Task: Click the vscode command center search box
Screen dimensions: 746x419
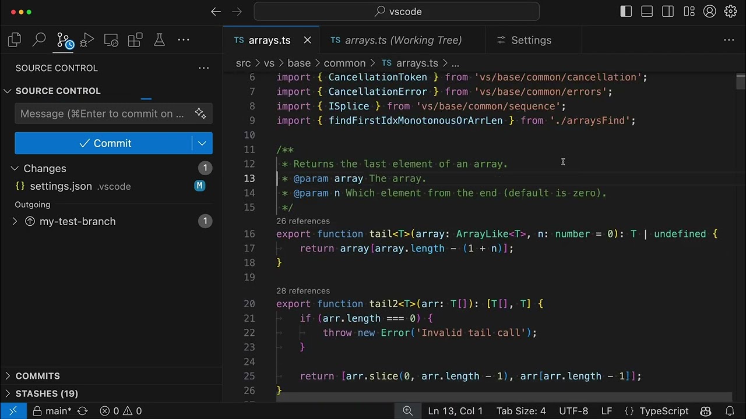Action: (397, 12)
